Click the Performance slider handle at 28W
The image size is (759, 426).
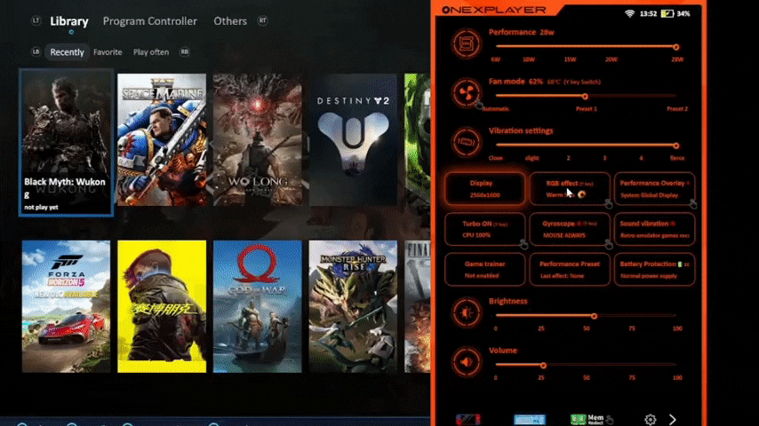pos(675,47)
